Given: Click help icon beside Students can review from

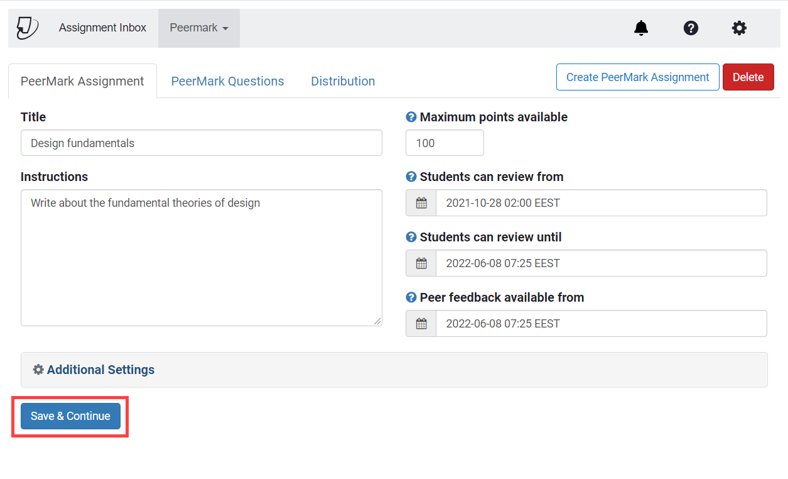Looking at the screenshot, I should tap(411, 177).
